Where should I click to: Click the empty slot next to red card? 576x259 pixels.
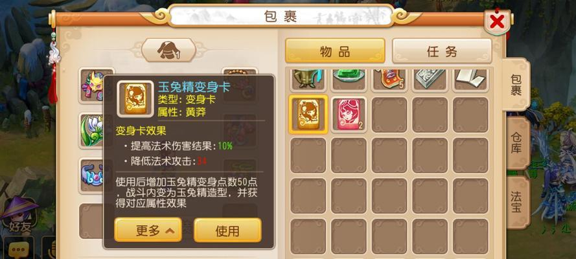(x=389, y=114)
